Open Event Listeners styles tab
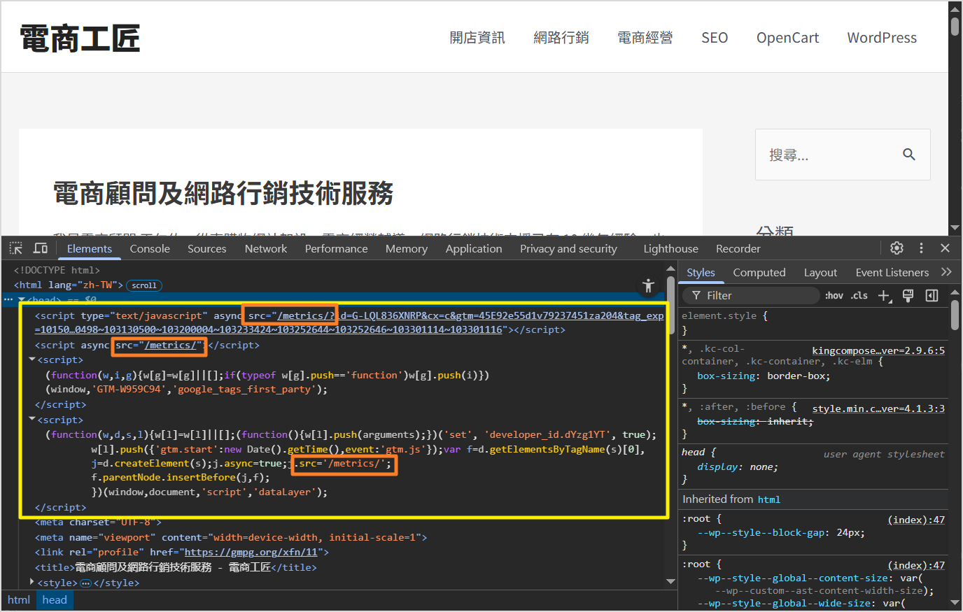Viewport: 963px width, 612px height. click(892, 272)
